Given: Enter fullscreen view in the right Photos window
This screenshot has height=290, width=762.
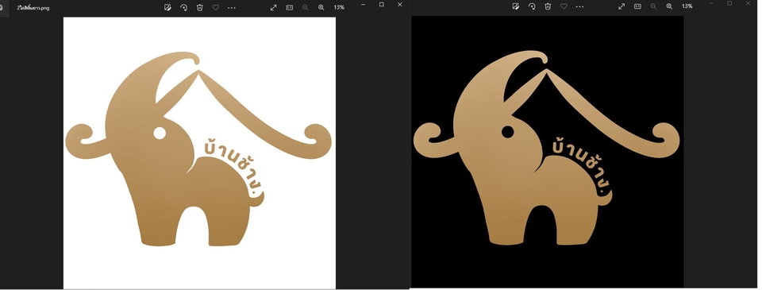Looking at the screenshot, I should coord(622,6).
